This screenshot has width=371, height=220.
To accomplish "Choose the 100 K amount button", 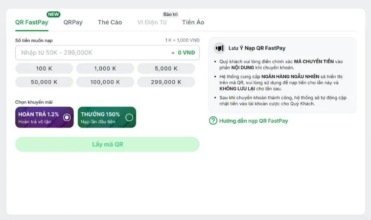I will pyautogui.click(x=44, y=68).
